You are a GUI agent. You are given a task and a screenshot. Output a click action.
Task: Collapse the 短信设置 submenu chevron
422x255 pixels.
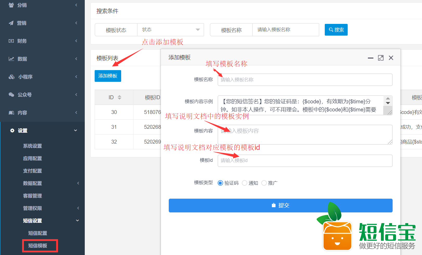point(77,221)
